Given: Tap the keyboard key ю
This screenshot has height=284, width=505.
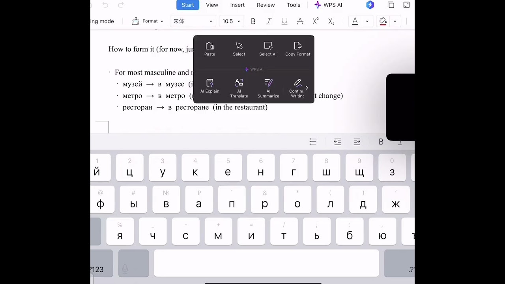Looking at the screenshot, I should (382, 232).
